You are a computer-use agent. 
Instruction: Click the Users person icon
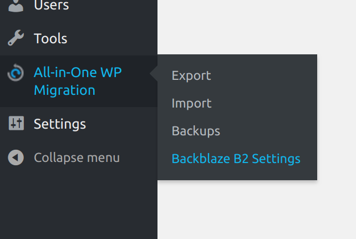16,6
